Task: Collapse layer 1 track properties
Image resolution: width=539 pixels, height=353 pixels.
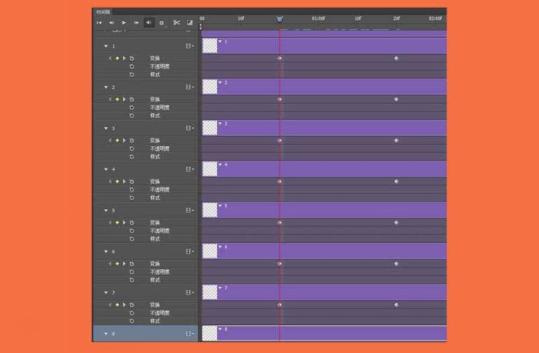Action: pos(106,46)
